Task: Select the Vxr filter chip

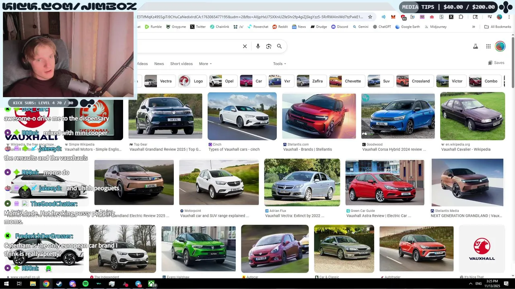Action: tap(281, 81)
